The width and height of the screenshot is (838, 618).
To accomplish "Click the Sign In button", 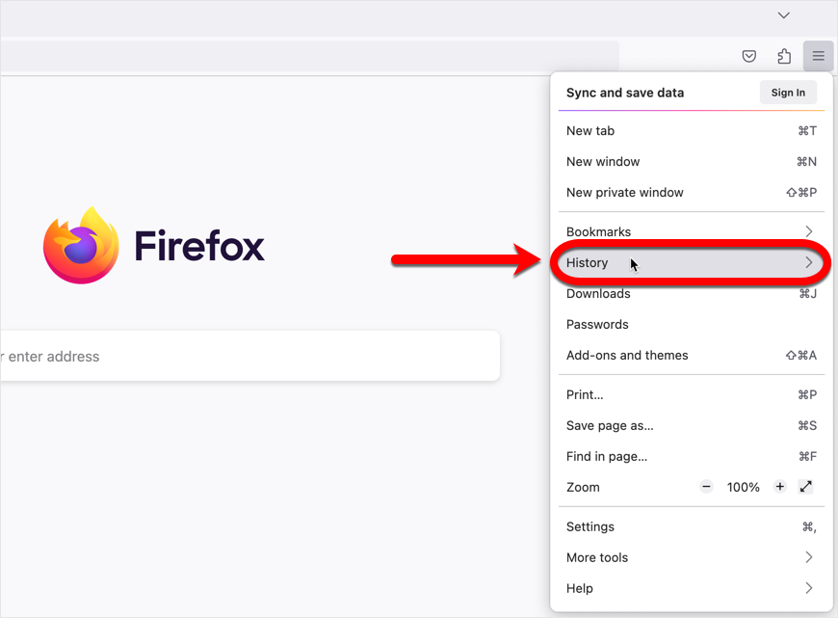I will 788,92.
